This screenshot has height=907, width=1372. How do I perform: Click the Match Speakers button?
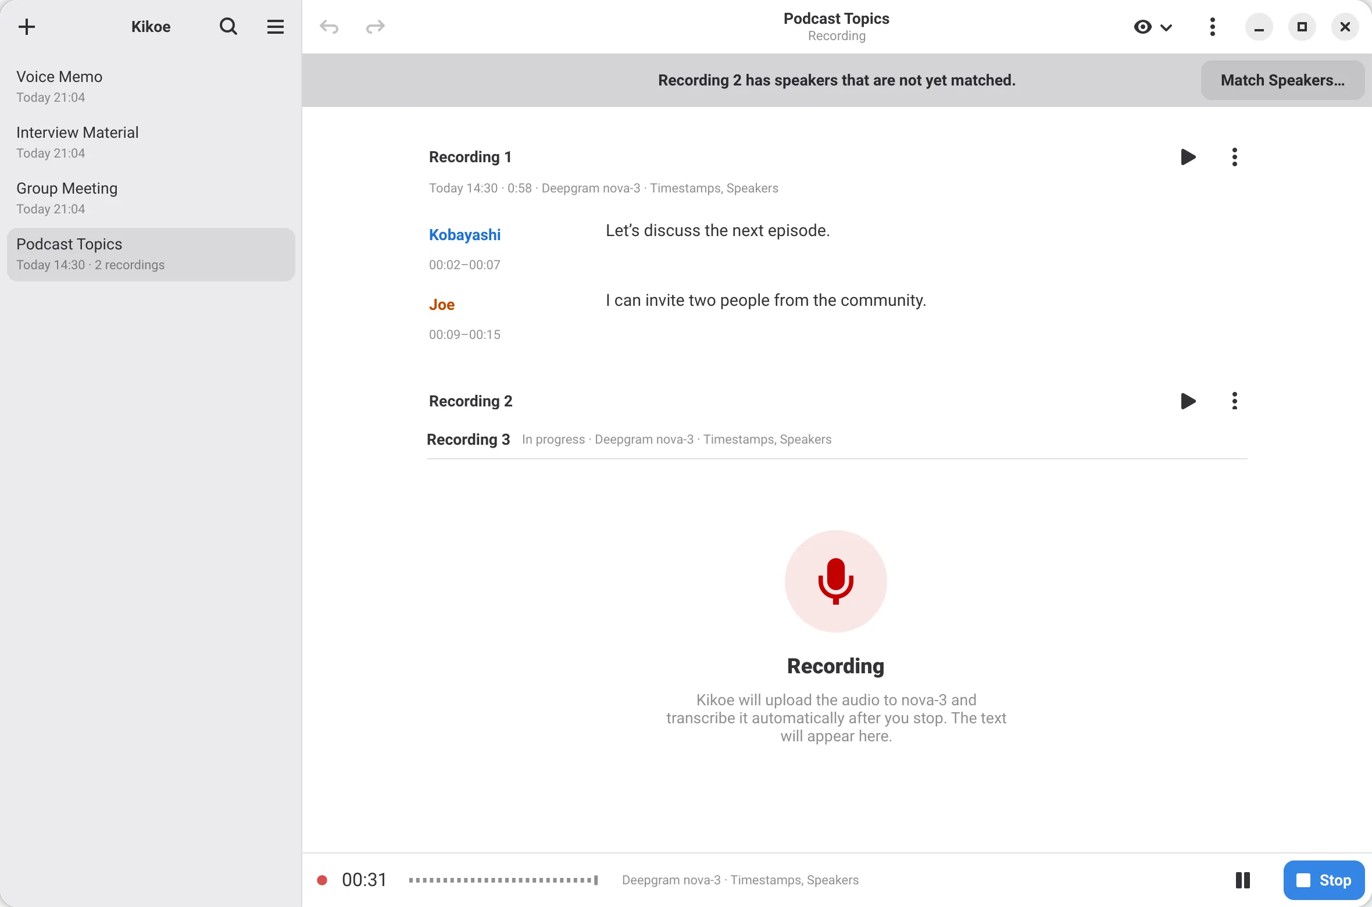pos(1282,80)
